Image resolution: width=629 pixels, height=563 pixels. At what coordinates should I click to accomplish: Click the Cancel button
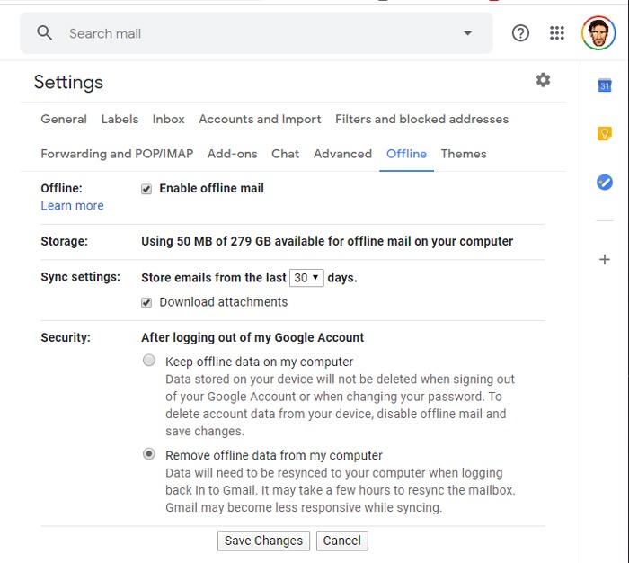coord(341,541)
